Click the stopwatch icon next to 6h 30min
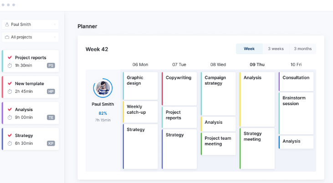The width and height of the screenshot is (333, 183). (10, 143)
